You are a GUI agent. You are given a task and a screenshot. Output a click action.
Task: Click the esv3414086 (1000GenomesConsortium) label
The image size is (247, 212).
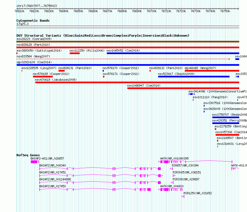point(218,91)
